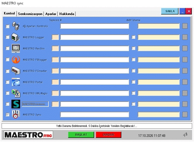Image resolution: width=194 pixels, height=142 pixels.
Task: Click gray status square in MAESTRO FBlogger row
Action: (x=185, y=60)
